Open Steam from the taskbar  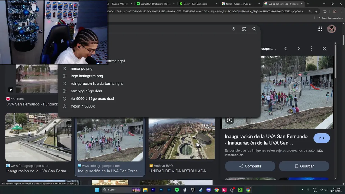coord(201,190)
